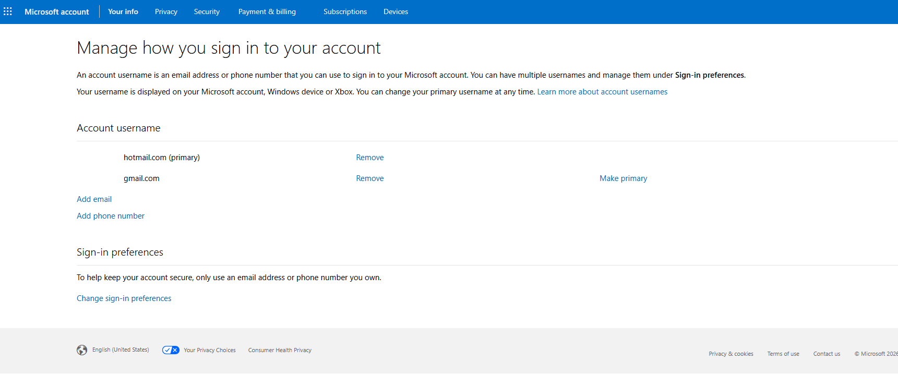Open Terms of use footer link
Viewport: 898px width, 385px height.
[x=783, y=354]
